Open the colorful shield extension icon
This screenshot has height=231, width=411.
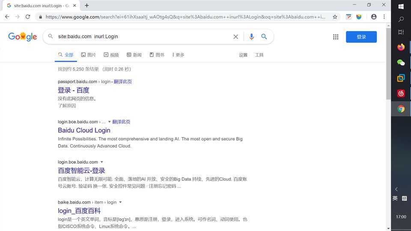coord(359,17)
